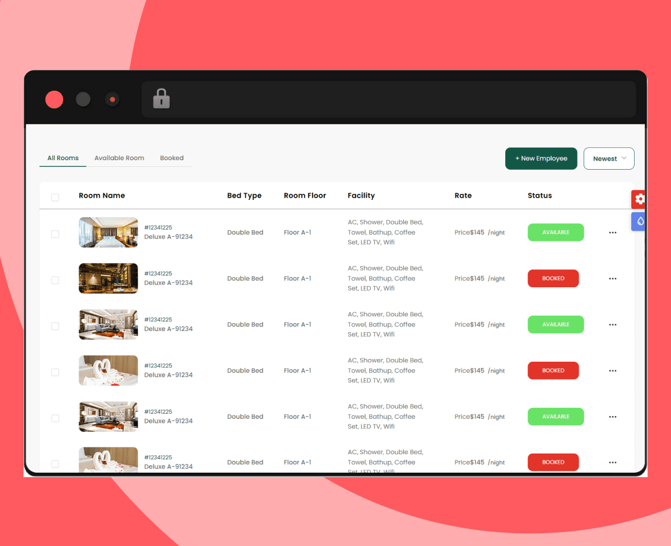671x546 pixels.
Task: Click the padlock icon in address bar
Action: [x=161, y=99]
